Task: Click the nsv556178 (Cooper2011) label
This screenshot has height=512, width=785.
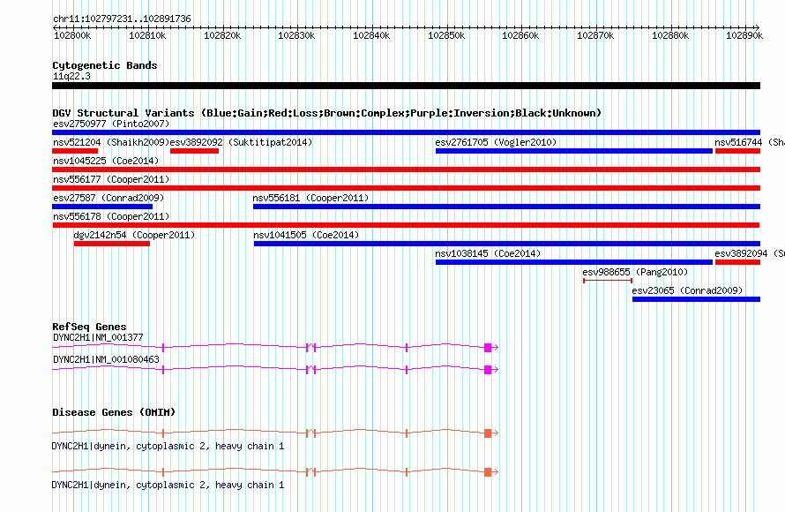Action: pos(111,216)
